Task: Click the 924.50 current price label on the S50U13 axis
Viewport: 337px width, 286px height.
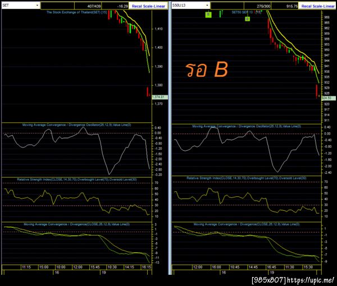Action: pos(329,98)
